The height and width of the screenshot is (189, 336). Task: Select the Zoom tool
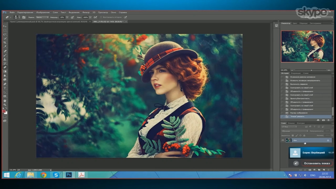(5, 105)
